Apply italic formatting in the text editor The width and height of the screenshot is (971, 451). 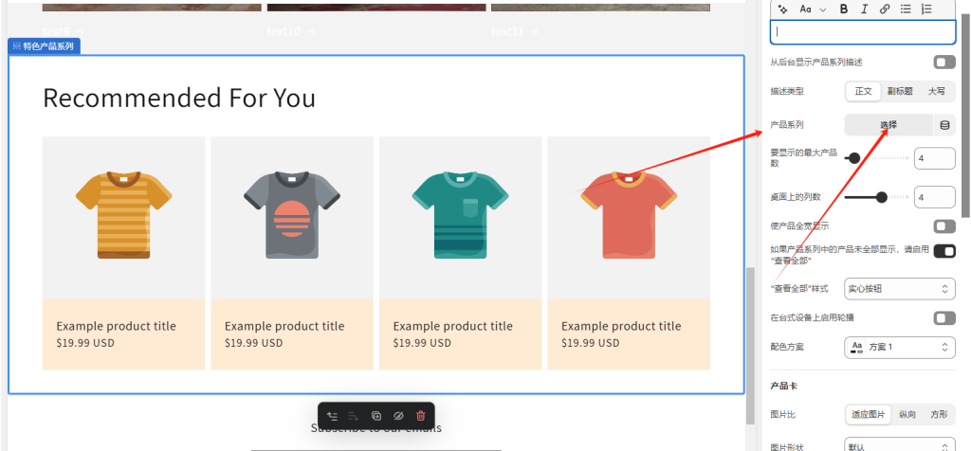[863, 9]
